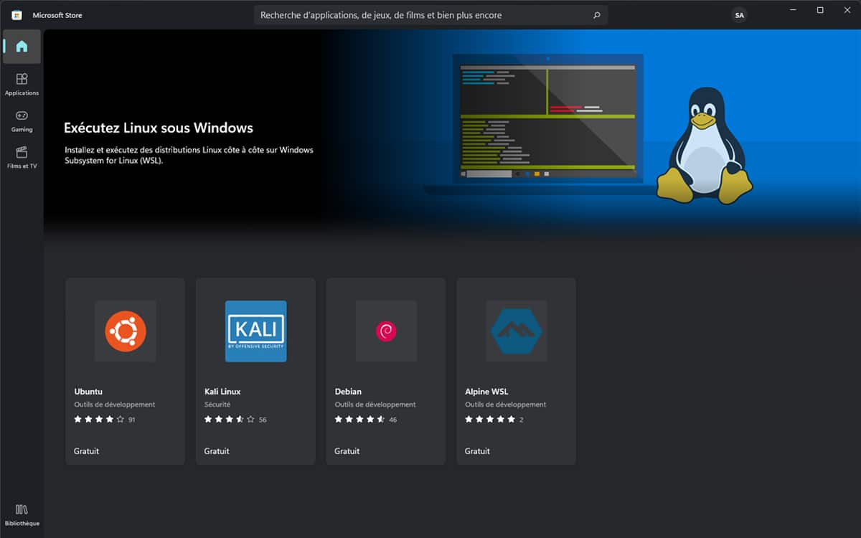Open the Home page icon in sidebar

[x=22, y=47]
